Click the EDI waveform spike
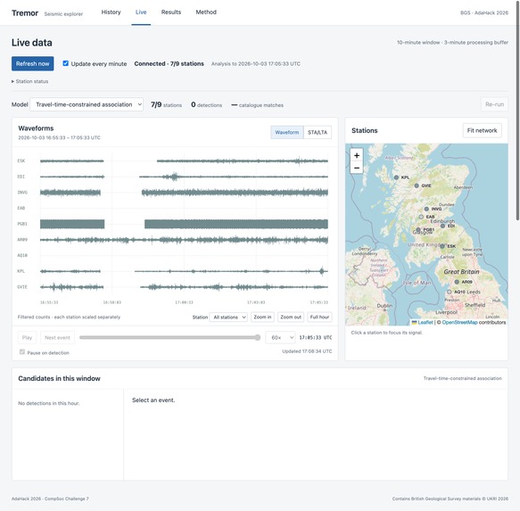 coord(175,177)
